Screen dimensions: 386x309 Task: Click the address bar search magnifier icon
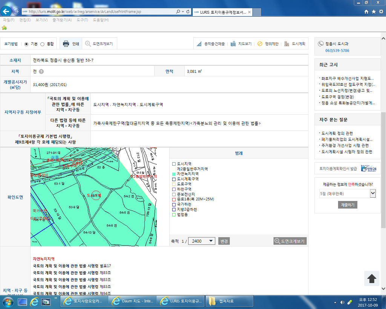tap(178, 12)
